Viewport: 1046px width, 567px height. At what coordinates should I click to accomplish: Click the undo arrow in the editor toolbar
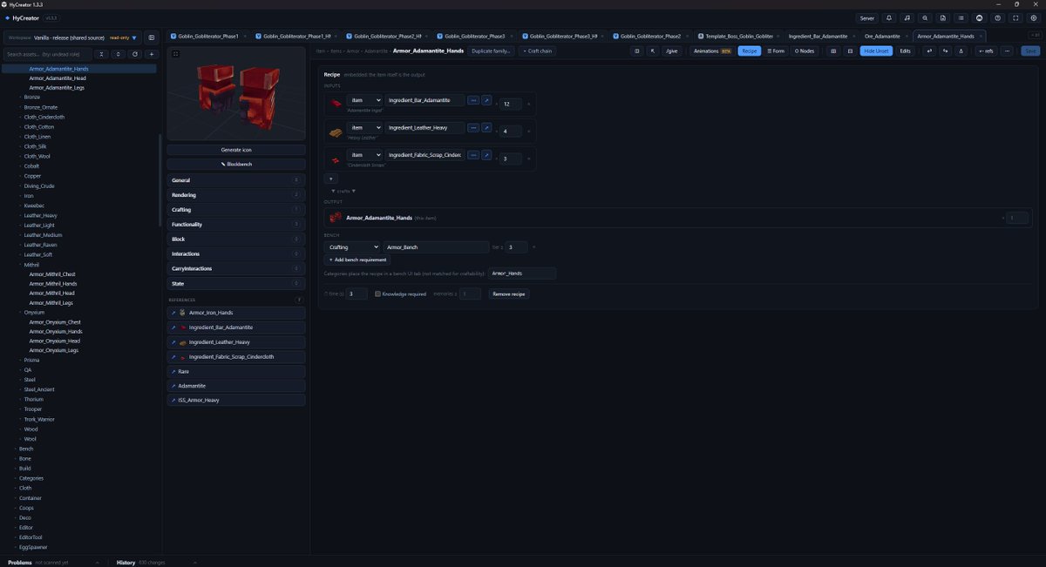pyautogui.click(x=929, y=51)
